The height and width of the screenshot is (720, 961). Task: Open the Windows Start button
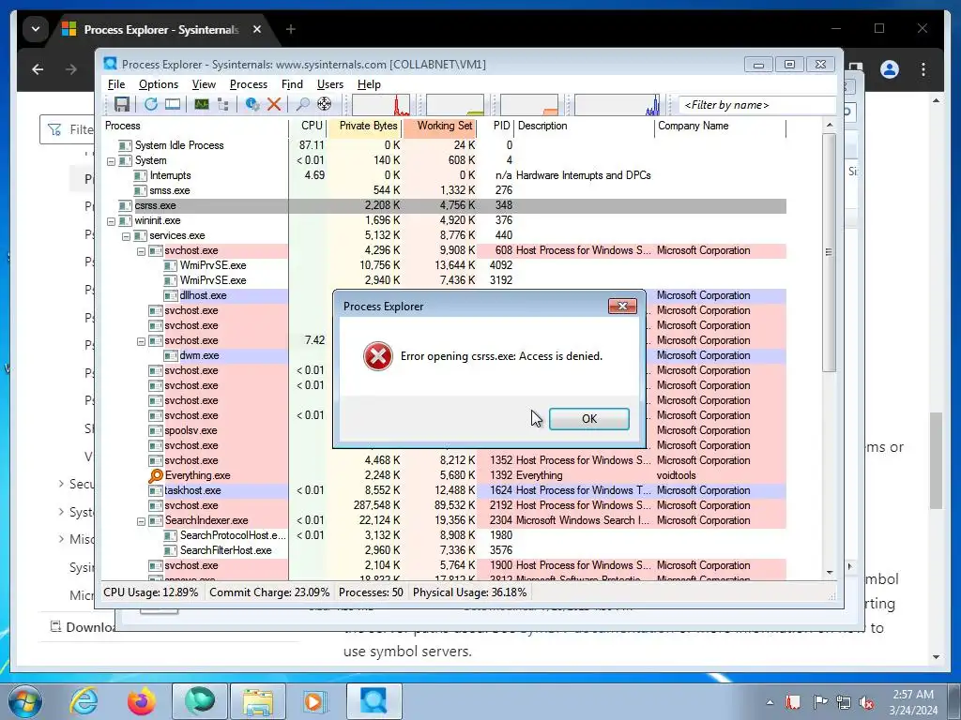[x=25, y=701]
